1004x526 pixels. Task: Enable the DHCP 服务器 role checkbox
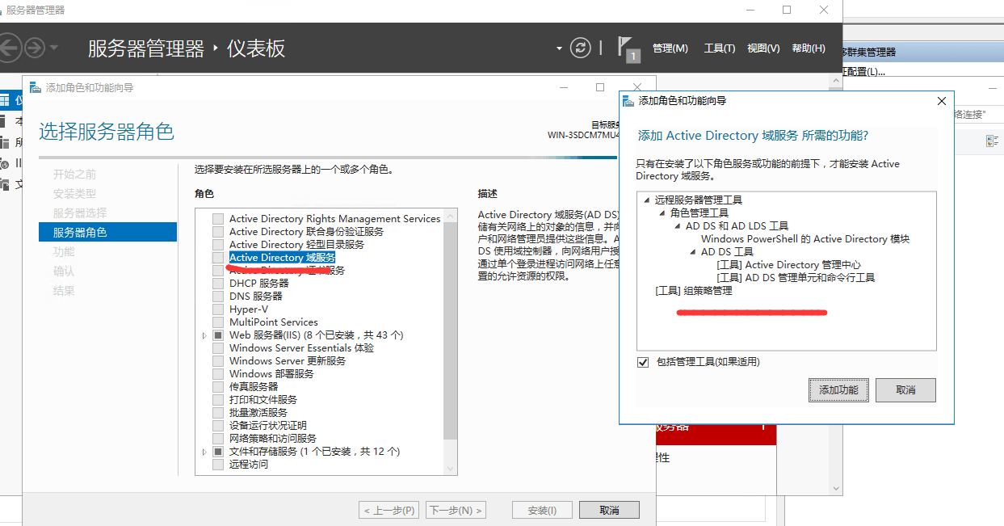pyautogui.click(x=218, y=284)
